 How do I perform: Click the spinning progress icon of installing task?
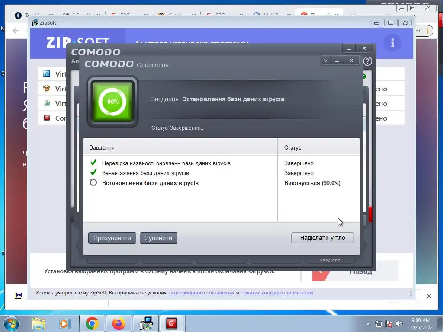coord(93,183)
